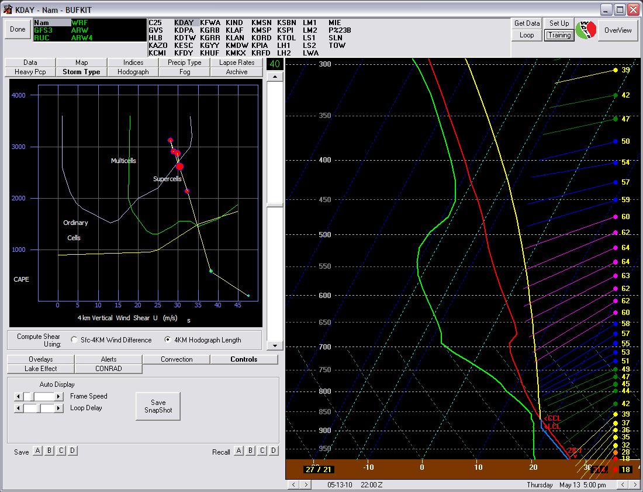The image size is (643, 492).
Task: Click the down arrow on the left panel scrollbar
Action: (x=274, y=345)
